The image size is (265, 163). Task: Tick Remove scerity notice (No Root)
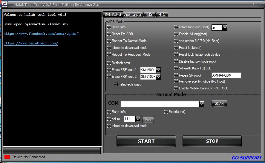[177, 81]
